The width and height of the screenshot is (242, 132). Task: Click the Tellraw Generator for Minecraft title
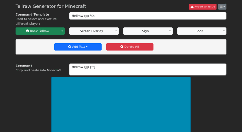[x=51, y=6]
